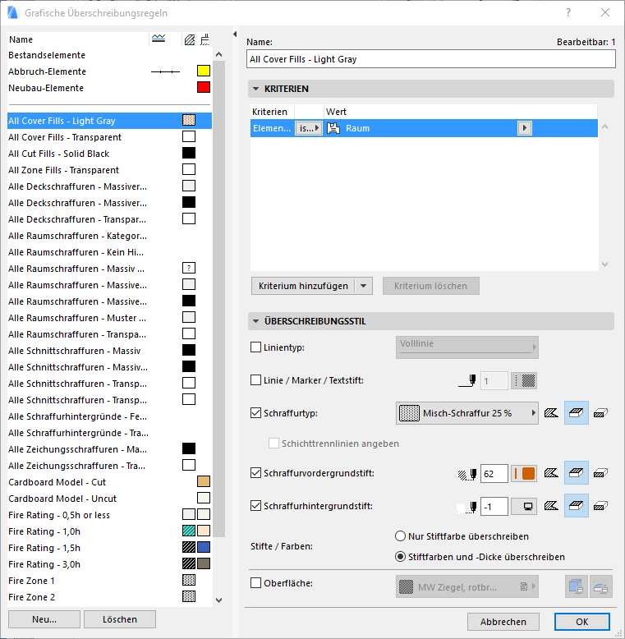Select cover fill icon in Schraffurvordergrundstift row
The image size is (625, 639).
click(x=576, y=473)
